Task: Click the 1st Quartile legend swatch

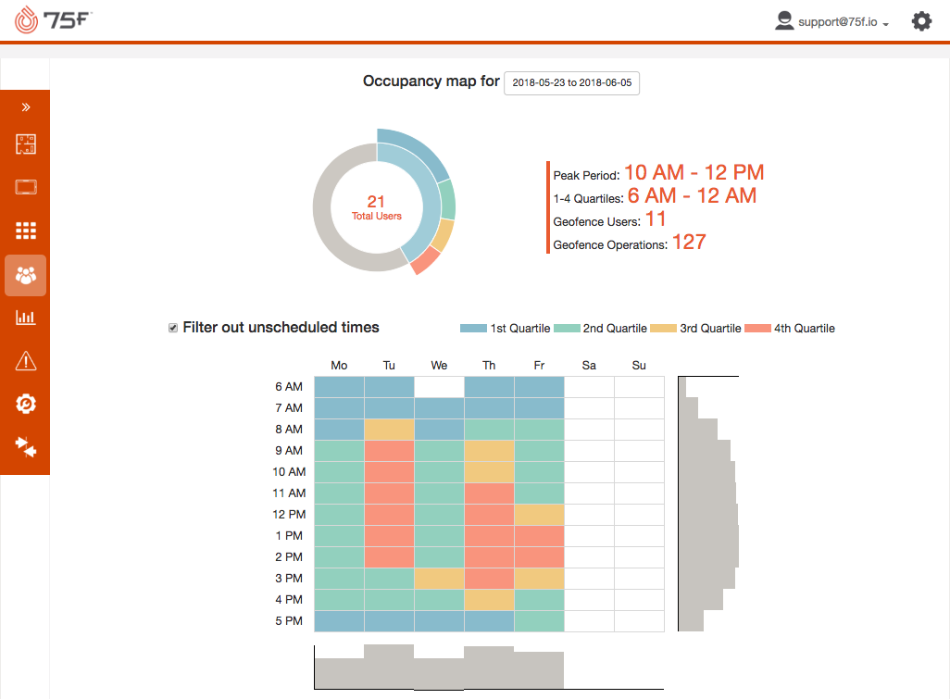Action: click(x=473, y=329)
